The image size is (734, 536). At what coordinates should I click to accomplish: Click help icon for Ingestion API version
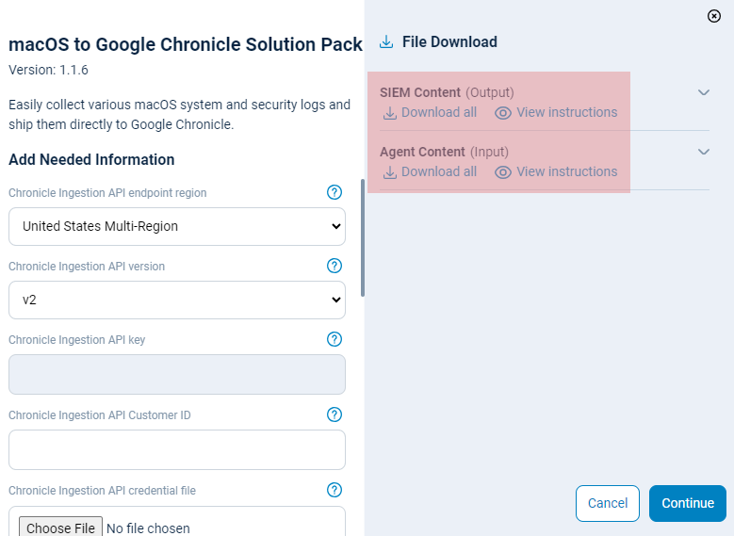click(334, 266)
